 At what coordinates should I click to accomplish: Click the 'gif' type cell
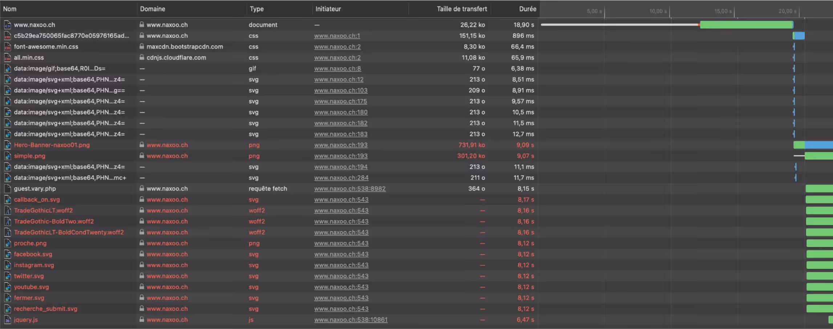tap(252, 68)
